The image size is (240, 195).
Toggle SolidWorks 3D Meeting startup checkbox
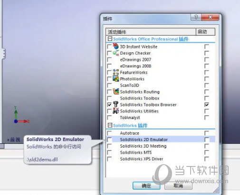point(207,146)
